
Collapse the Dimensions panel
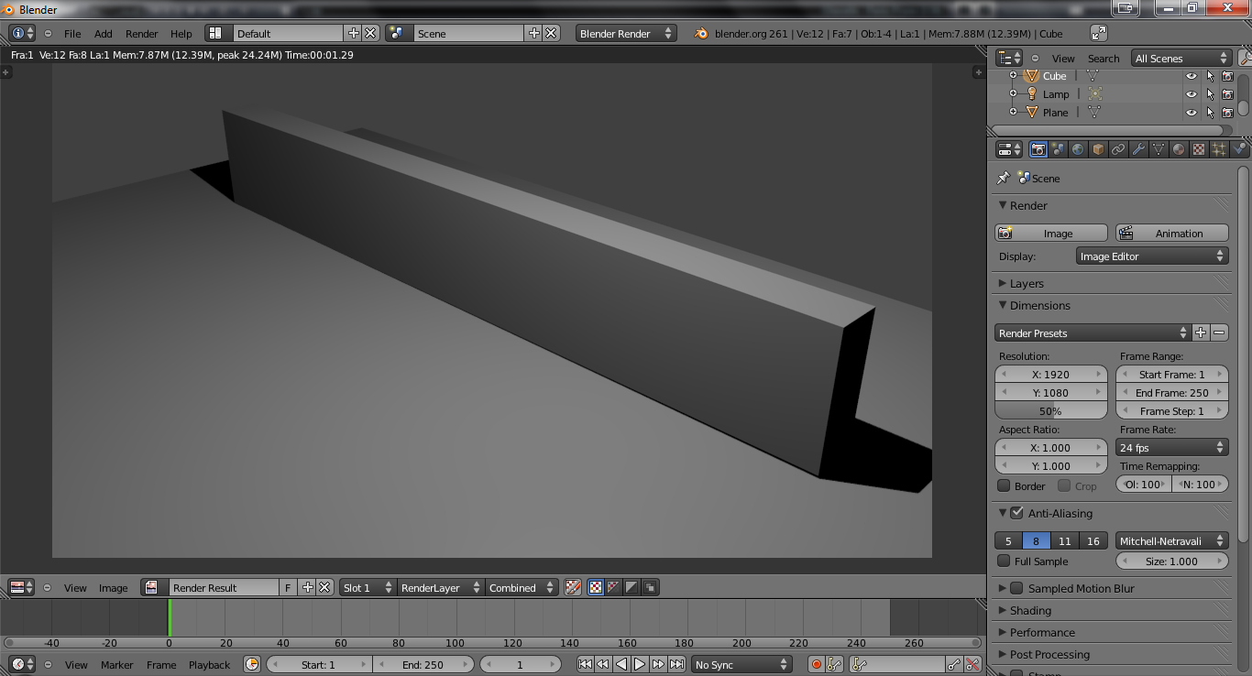[1003, 305]
